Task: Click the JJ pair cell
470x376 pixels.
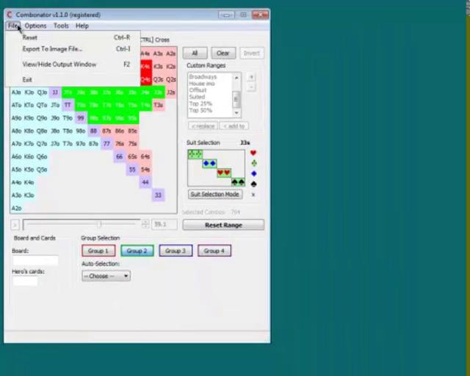Action: point(55,93)
